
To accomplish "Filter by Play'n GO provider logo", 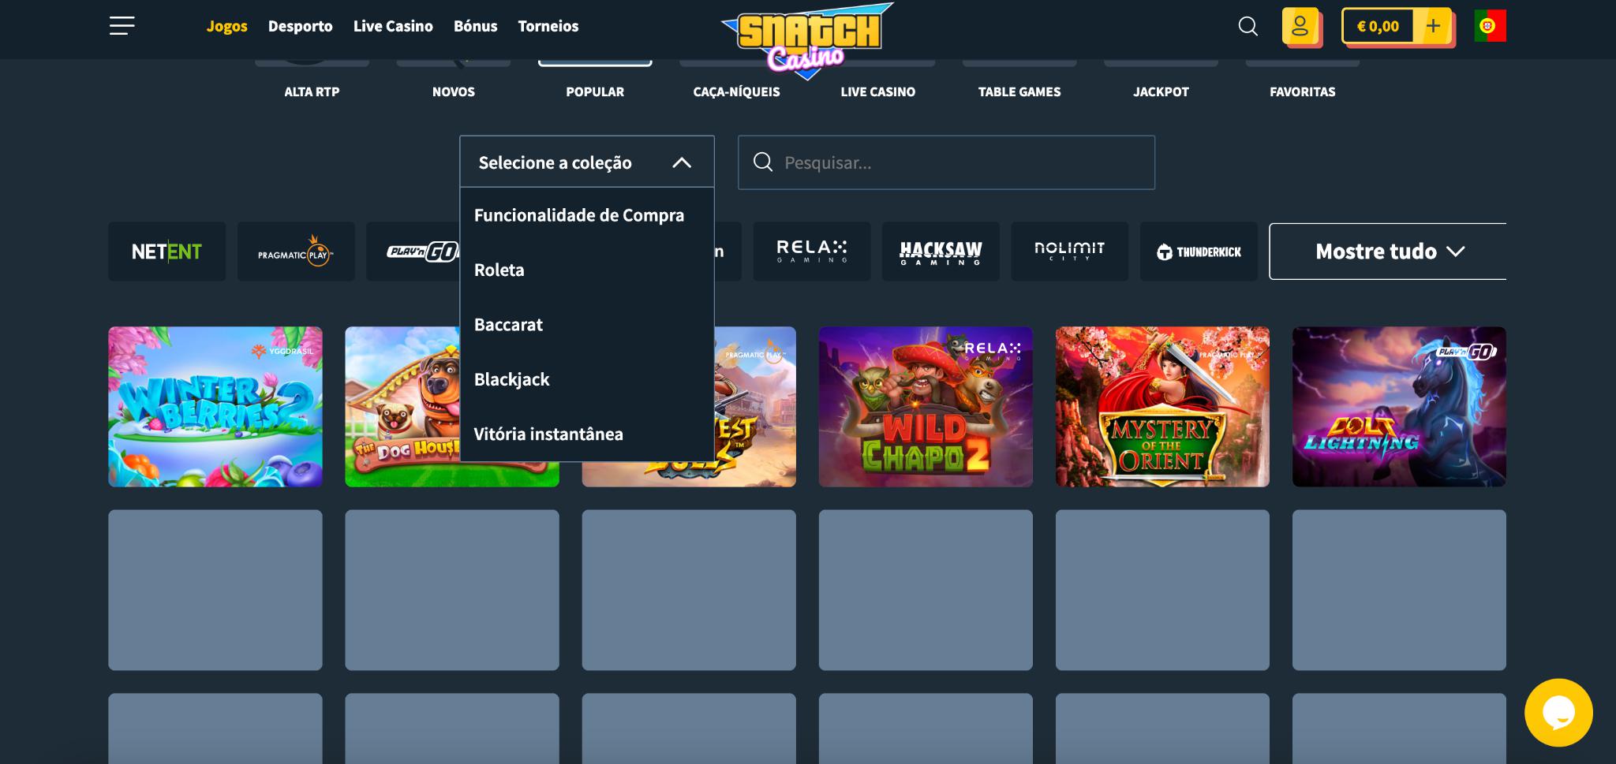I will click(413, 252).
